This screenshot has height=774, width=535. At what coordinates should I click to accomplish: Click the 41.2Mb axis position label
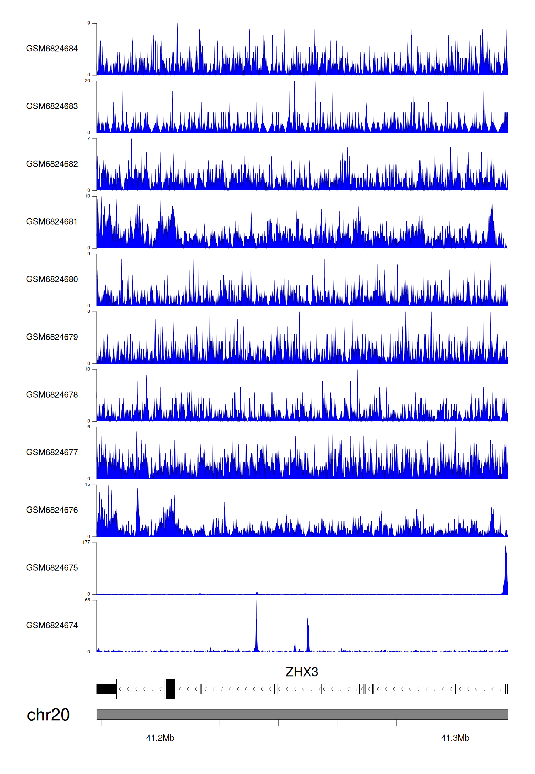coord(160,738)
